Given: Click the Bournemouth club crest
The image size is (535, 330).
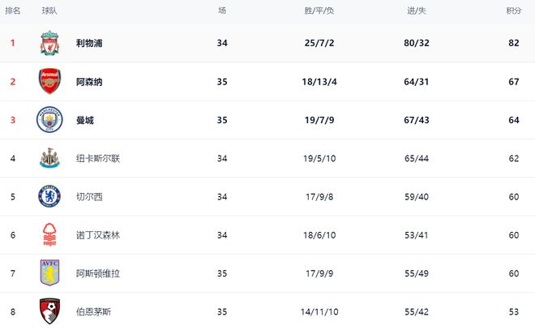Looking at the screenshot, I should (x=49, y=311).
